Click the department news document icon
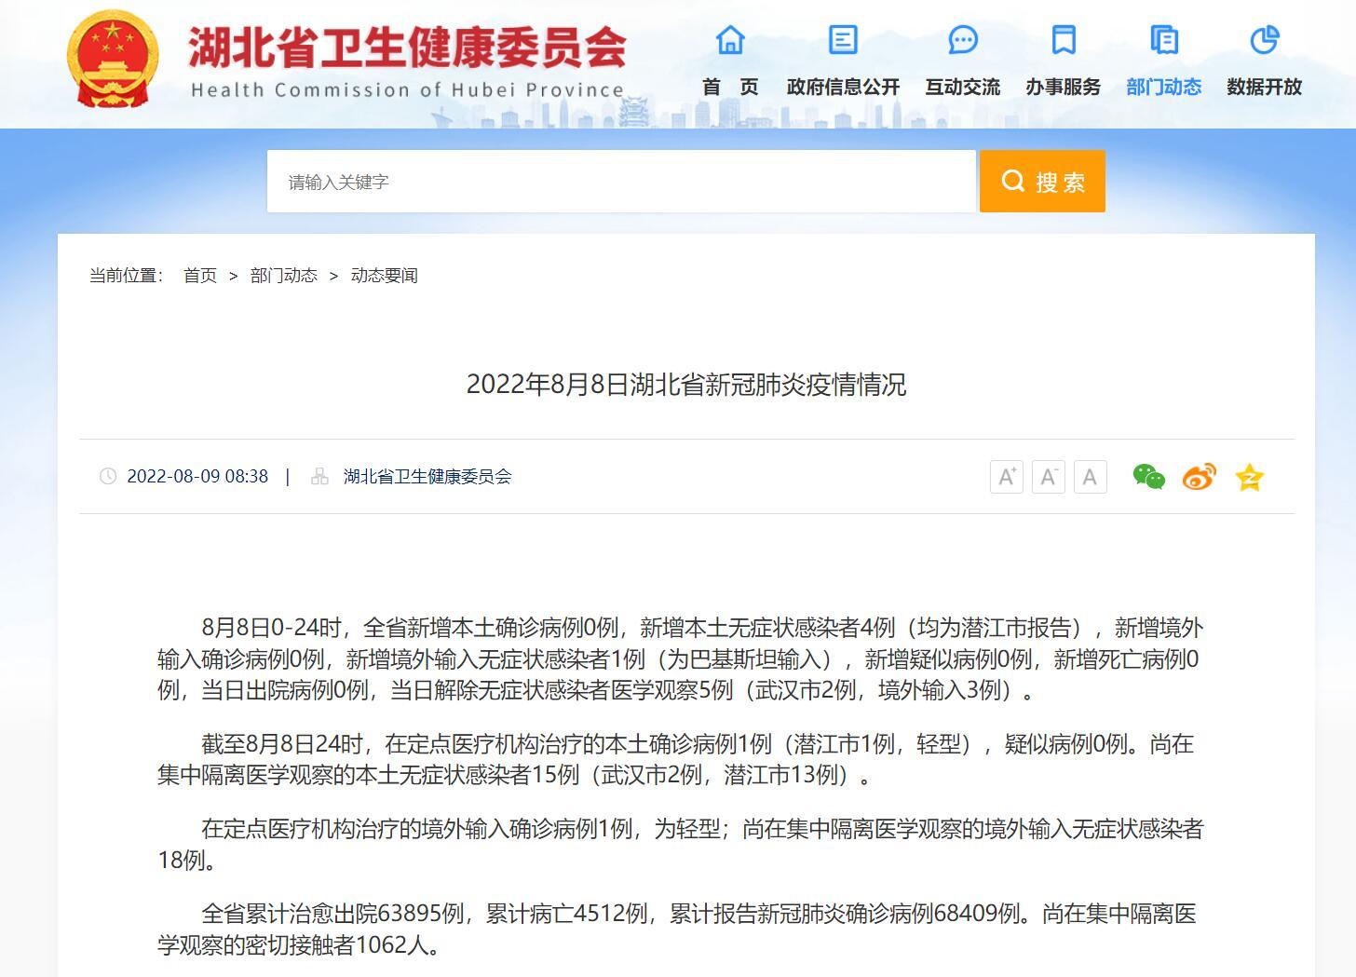 (1163, 40)
